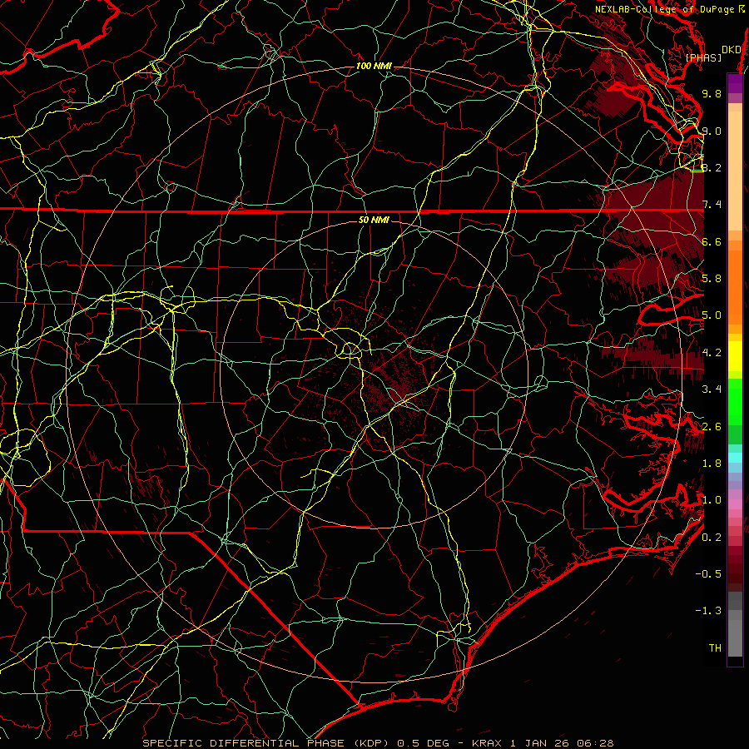The width and height of the screenshot is (749, 749).
Task: Select the 4.2 legend value
Action: [x=712, y=353]
